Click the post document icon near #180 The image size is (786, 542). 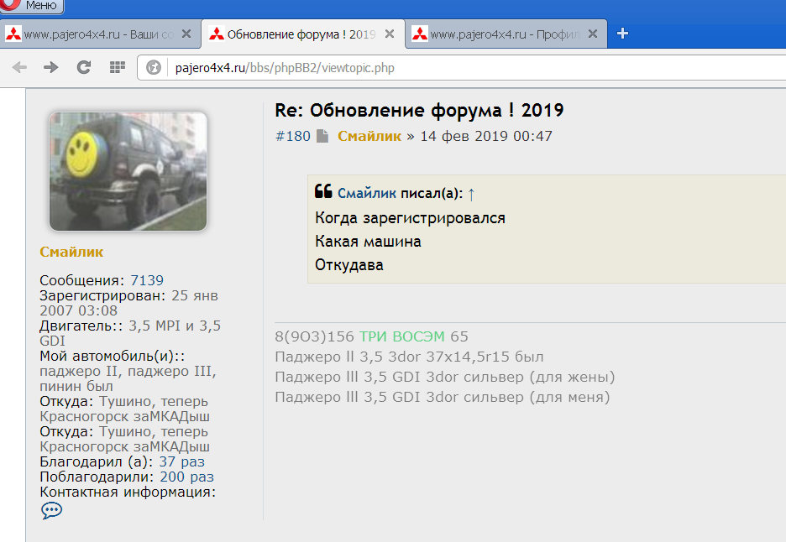(x=322, y=136)
